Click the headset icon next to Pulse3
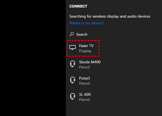162x116 pixels. click(x=73, y=80)
